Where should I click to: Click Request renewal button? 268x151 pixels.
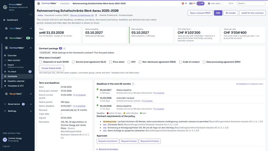pyautogui.click(x=129, y=141)
